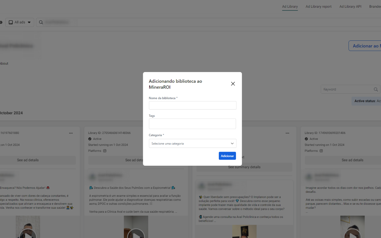Image resolution: width=381 pixels, height=238 pixels.
Task: Click the dialog title Adicionando biblioteca ao MineraROI
Action: point(175,84)
